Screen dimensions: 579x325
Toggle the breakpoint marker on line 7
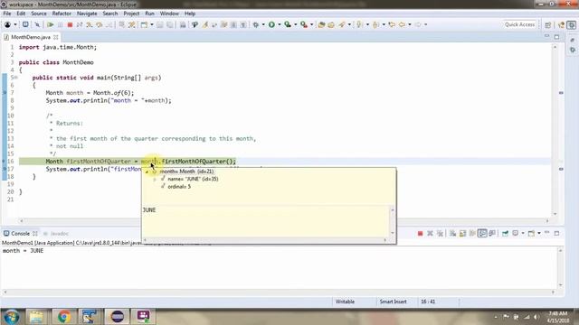[5, 92]
